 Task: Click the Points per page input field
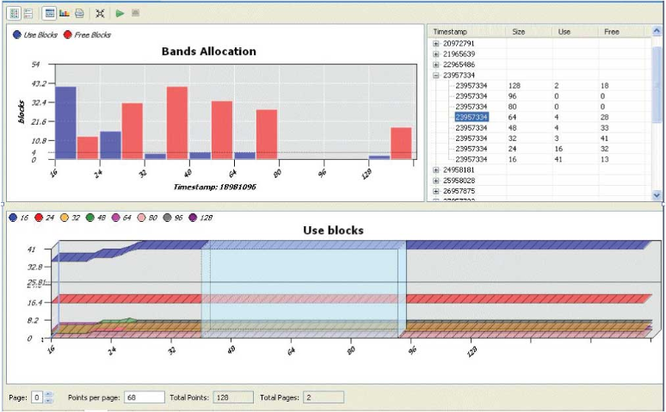coord(133,397)
